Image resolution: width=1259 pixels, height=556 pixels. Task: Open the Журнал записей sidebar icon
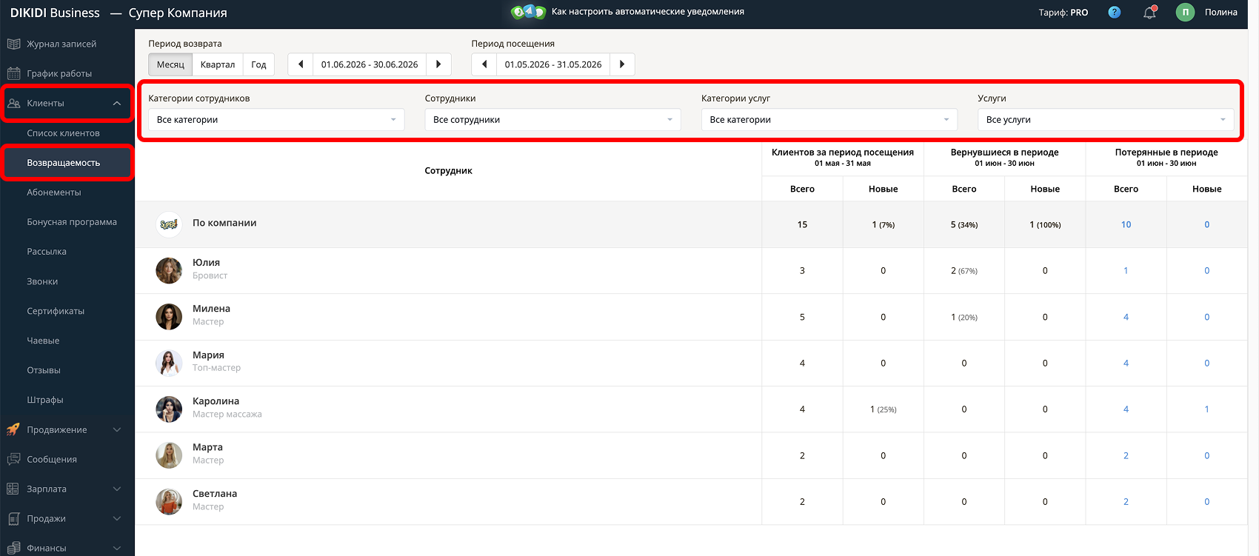(13, 44)
